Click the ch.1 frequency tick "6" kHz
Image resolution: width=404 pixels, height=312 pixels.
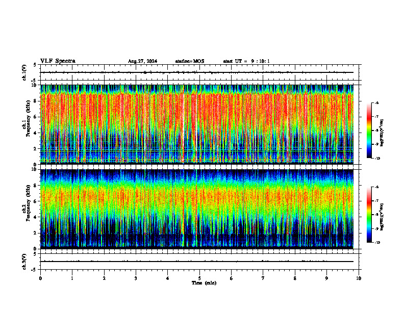(x=36, y=117)
